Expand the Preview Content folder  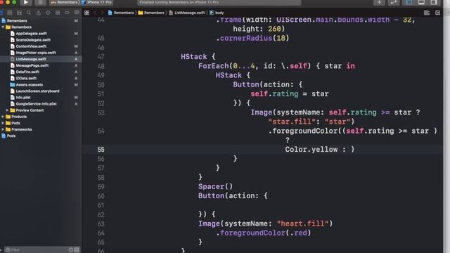tap(8, 110)
